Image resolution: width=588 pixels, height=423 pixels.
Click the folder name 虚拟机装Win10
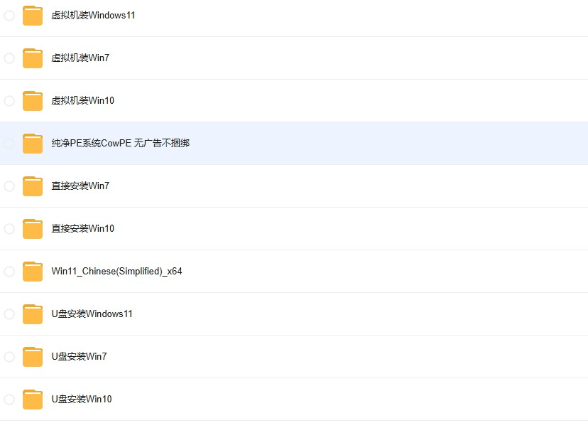[82, 100]
